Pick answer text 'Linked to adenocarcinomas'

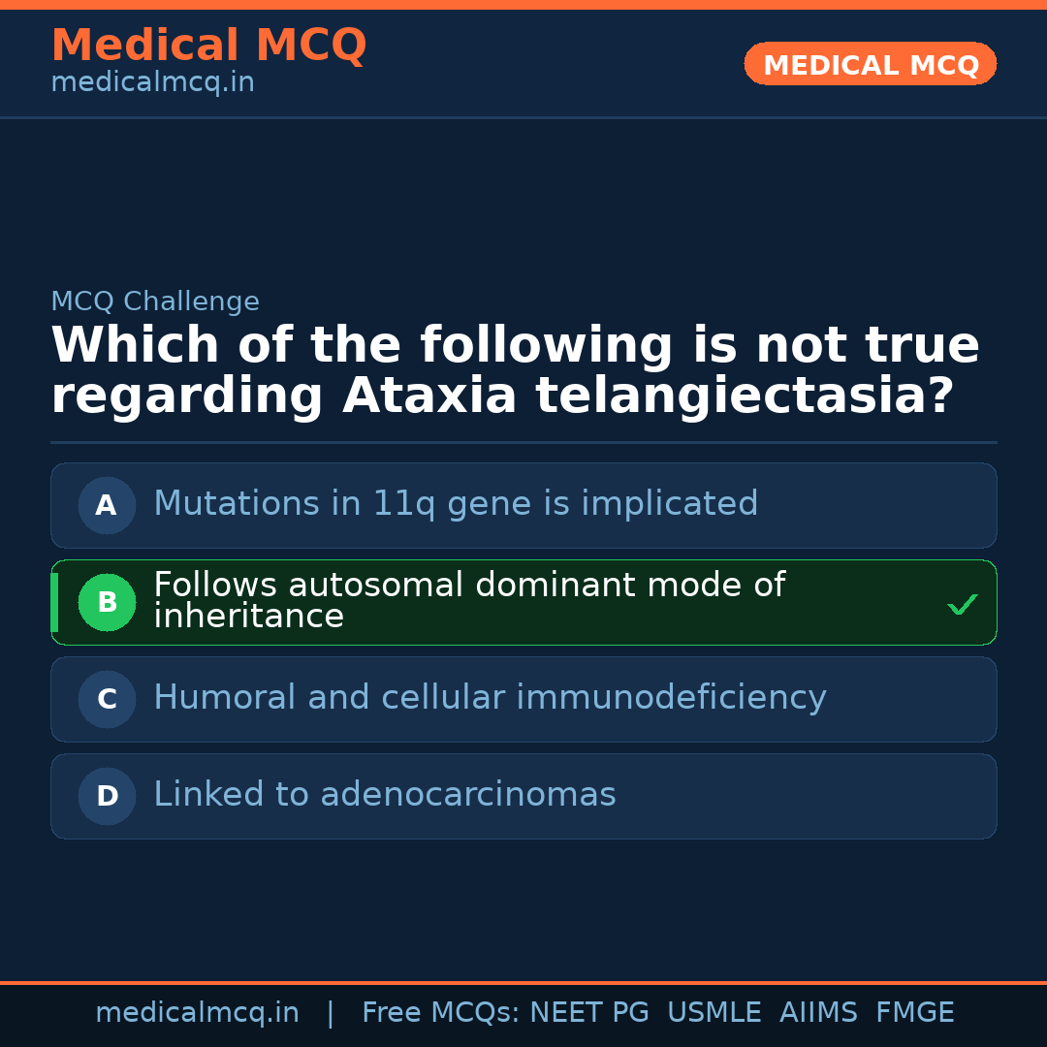[385, 795]
